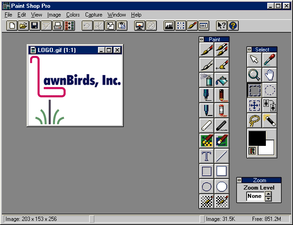This screenshot has height=225, width=293.
Task: Choose the Lasso selection tool
Action: (254, 120)
